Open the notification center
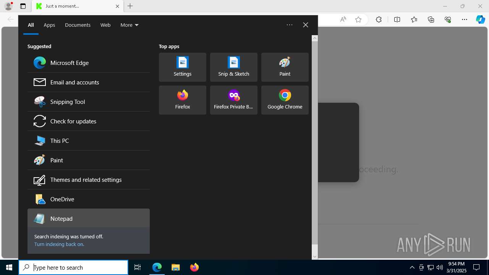The image size is (489, 275). [x=476, y=267]
